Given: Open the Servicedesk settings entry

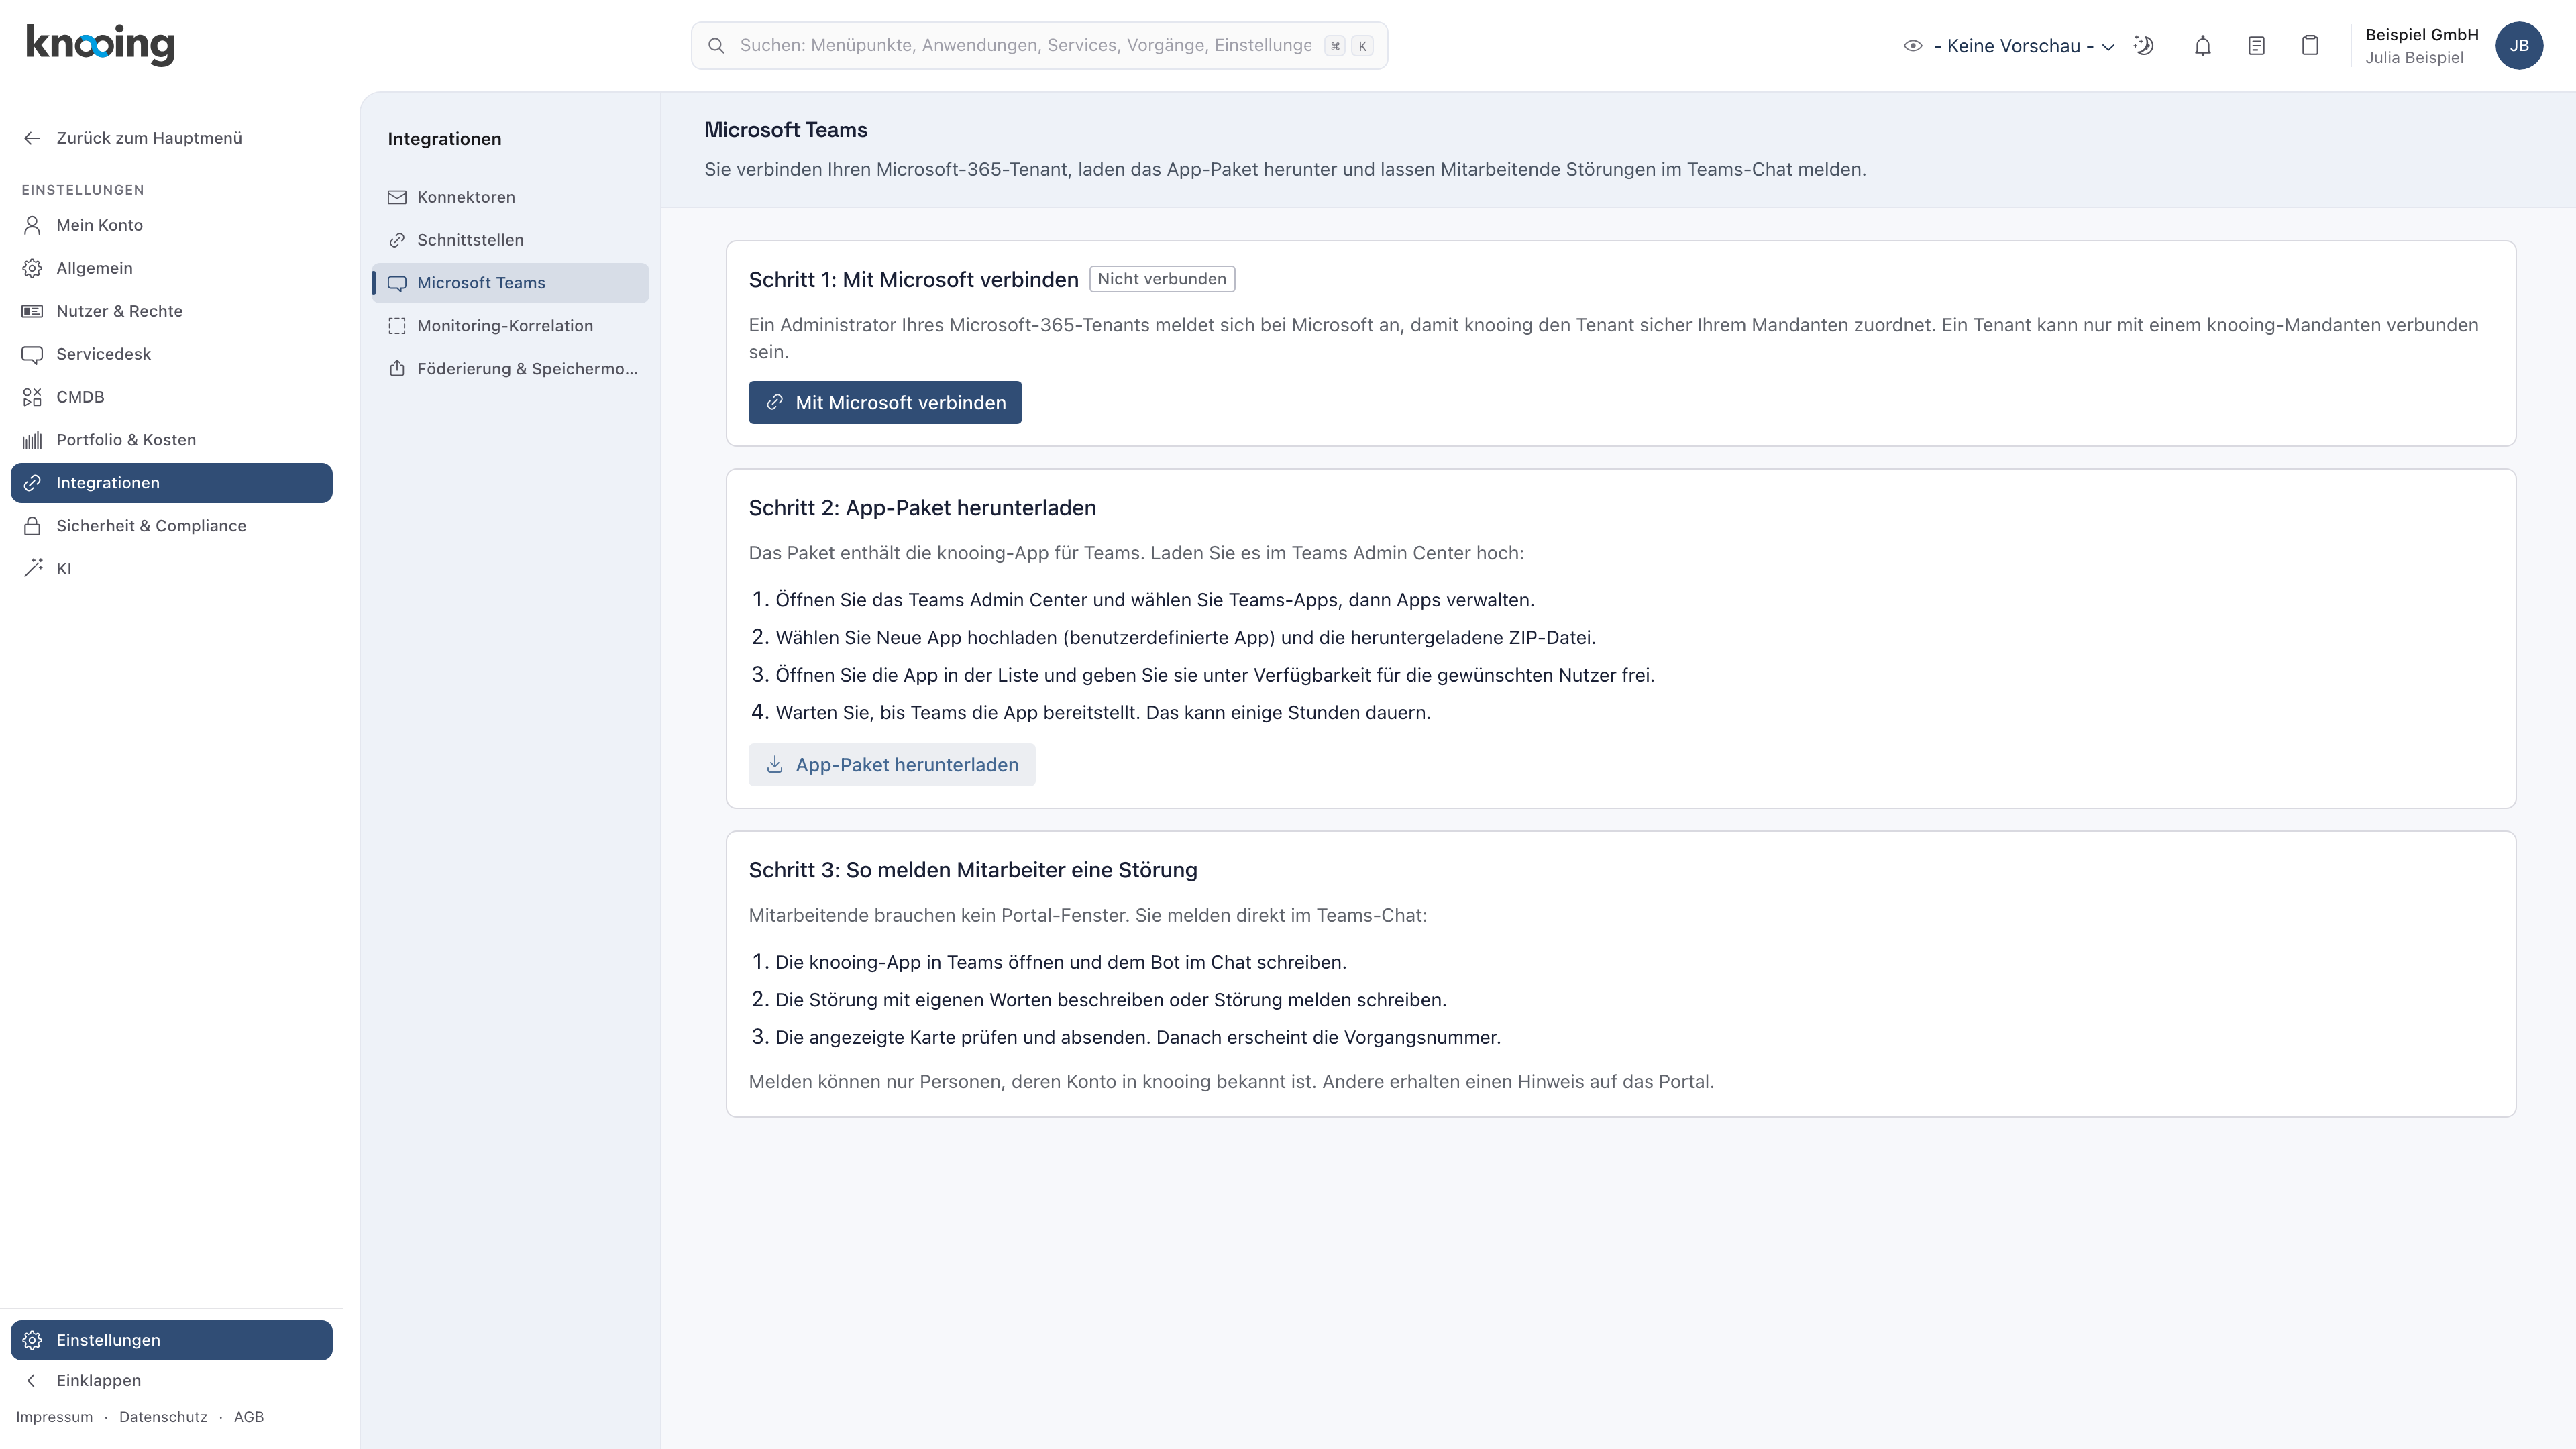Looking at the screenshot, I should 171,354.
